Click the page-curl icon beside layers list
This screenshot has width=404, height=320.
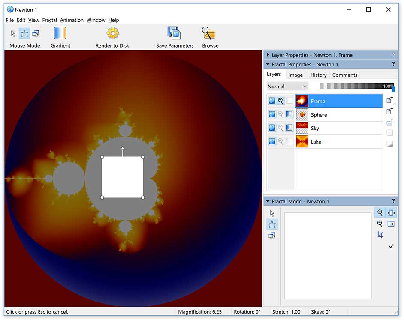(x=390, y=144)
